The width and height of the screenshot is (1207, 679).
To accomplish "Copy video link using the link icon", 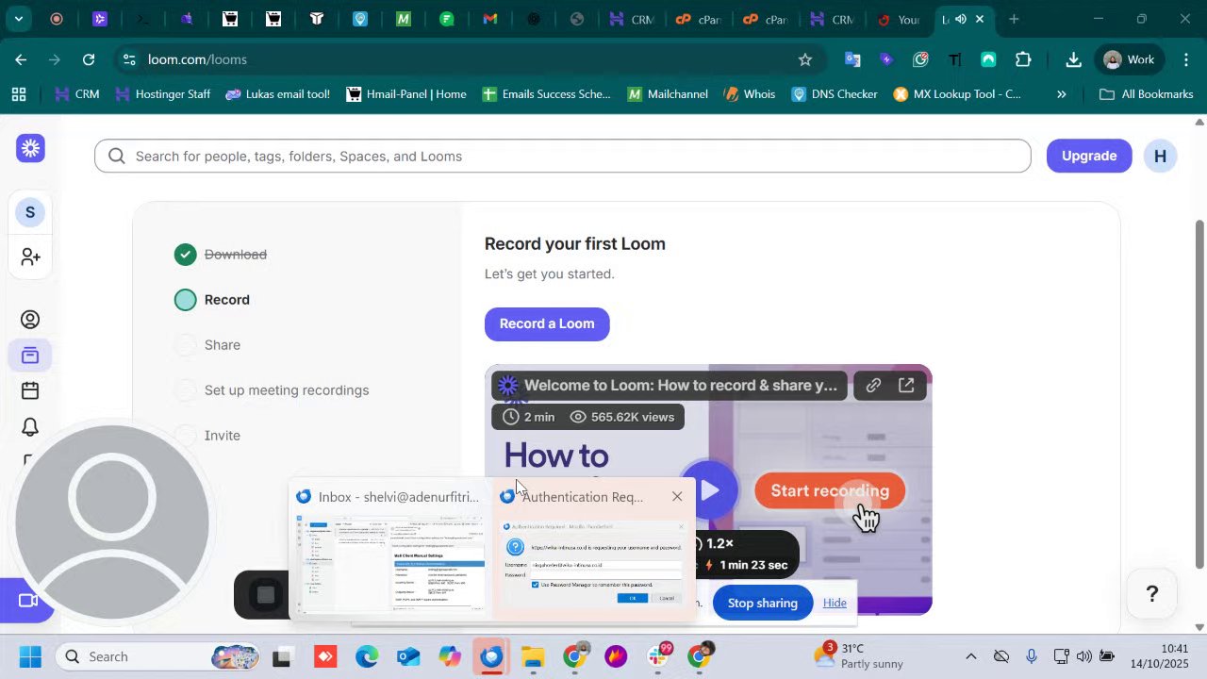I will (873, 385).
